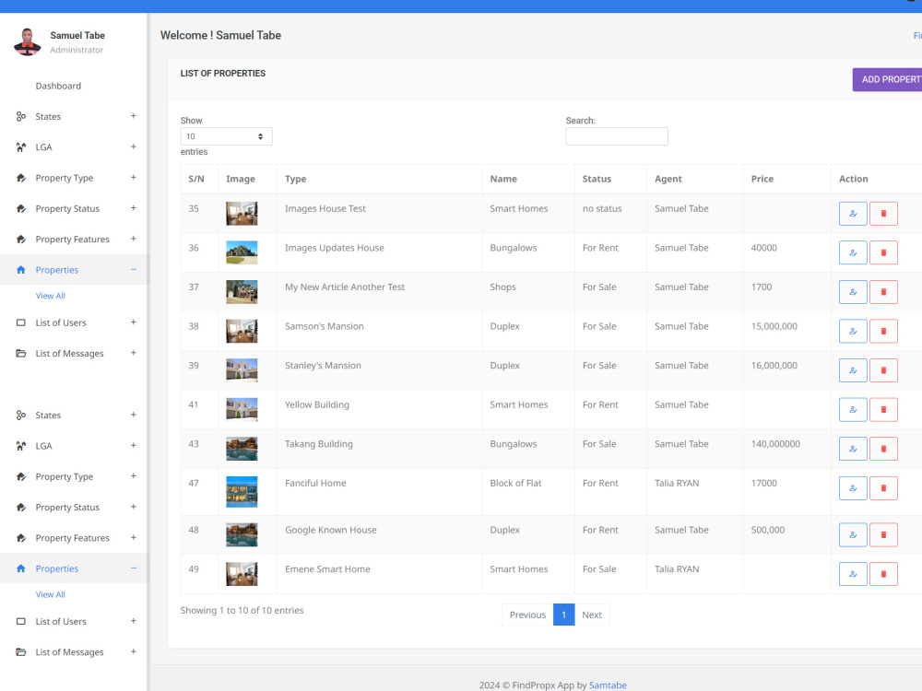
Task: Open thumbnail image of Images House Test
Action: [x=242, y=214]
